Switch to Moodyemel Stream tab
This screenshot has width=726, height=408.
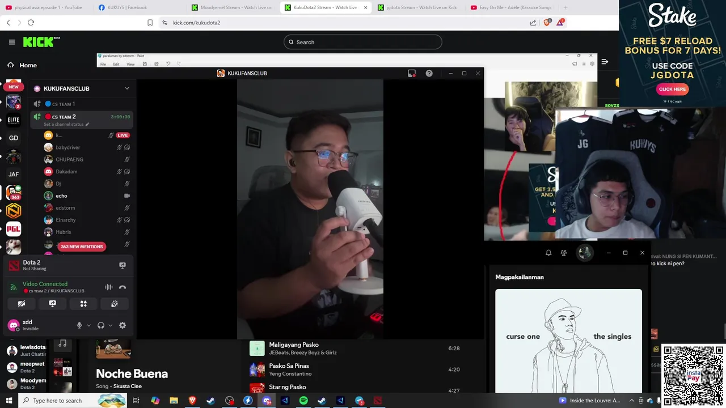233,7
